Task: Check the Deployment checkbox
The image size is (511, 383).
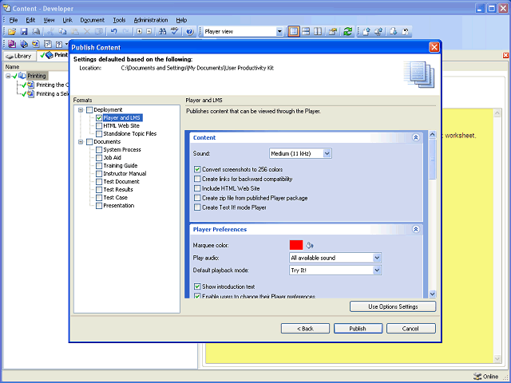Action: [89, 110]
